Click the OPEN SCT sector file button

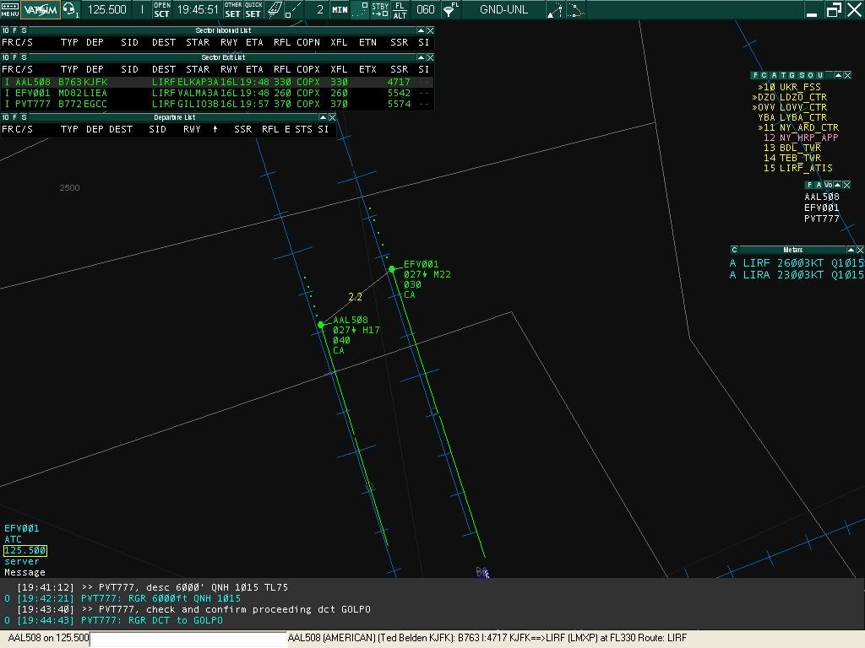point(161,9)
